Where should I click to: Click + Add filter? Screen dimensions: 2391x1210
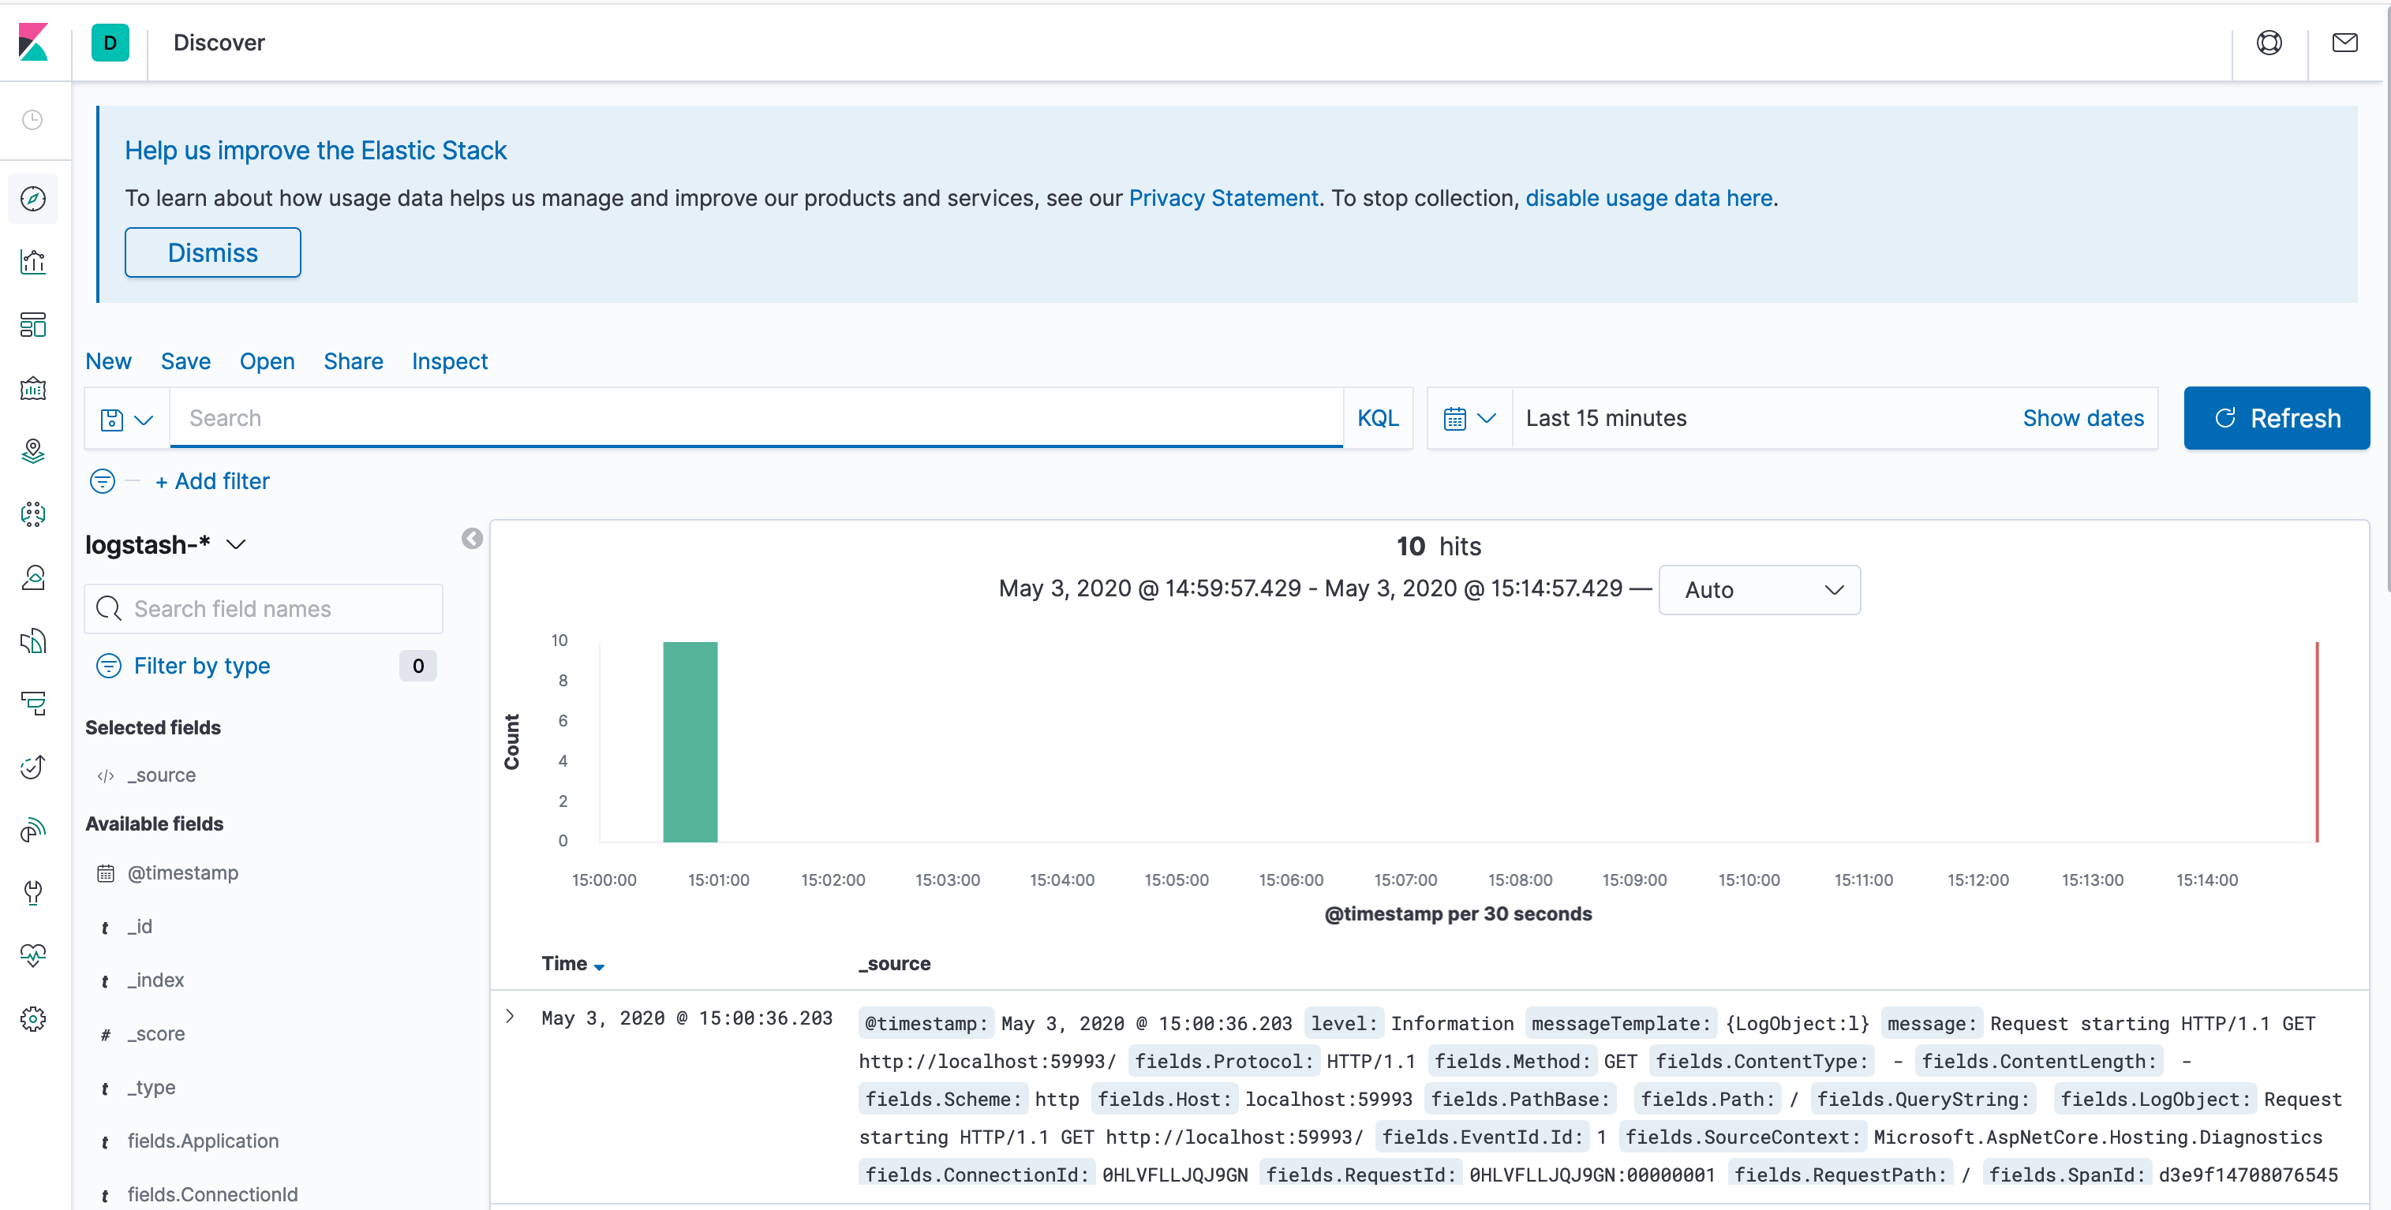pos(212,480)
